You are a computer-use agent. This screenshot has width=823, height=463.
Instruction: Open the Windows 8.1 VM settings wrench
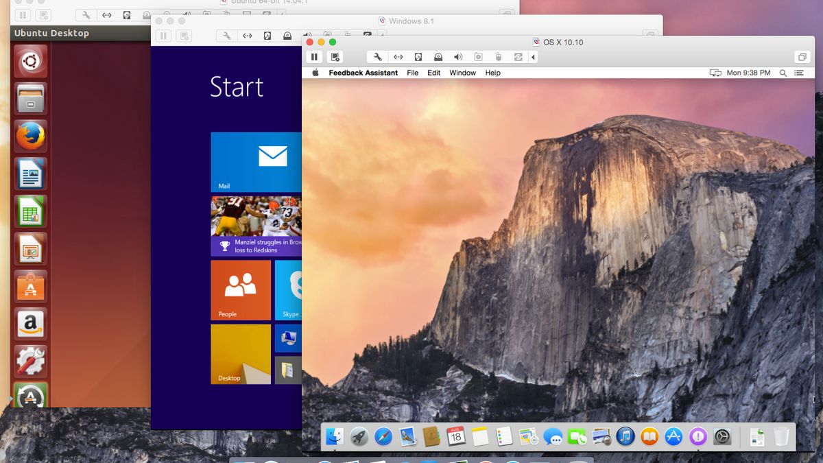[x=226, y=36]
